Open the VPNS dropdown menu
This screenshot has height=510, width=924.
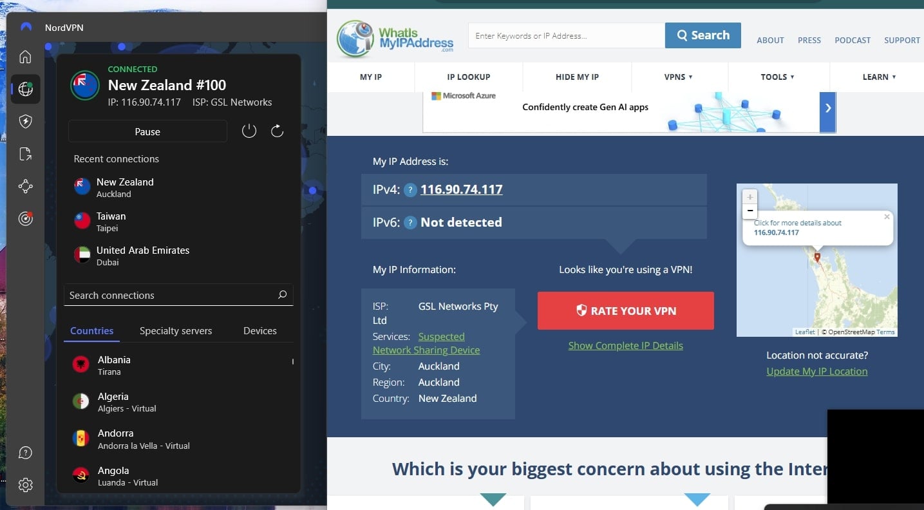[x=679, y=77]
